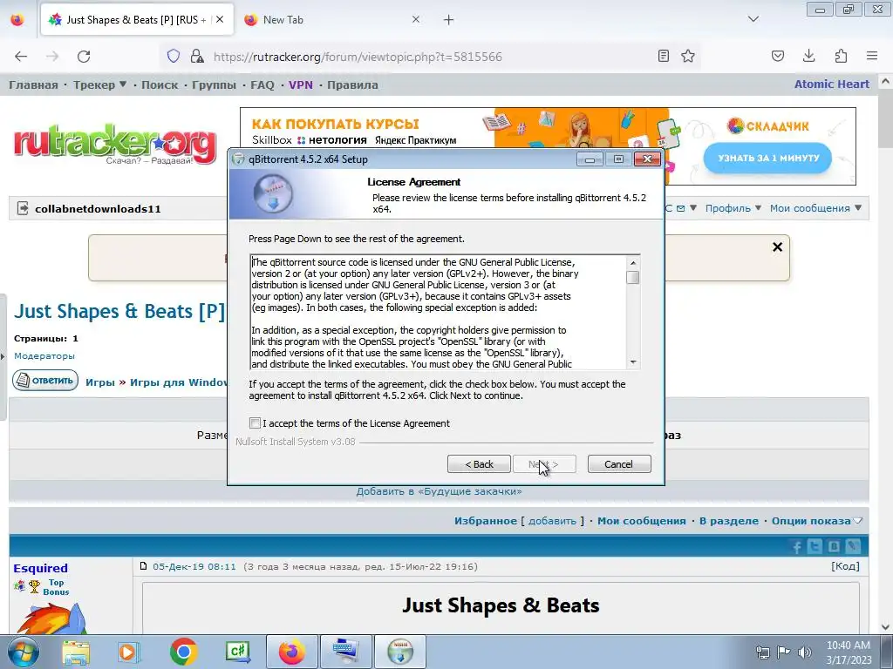Click the disabled Next button in setup
This screenshot has height=669, width=893.
pyautogui.click(x=544, y=464)
